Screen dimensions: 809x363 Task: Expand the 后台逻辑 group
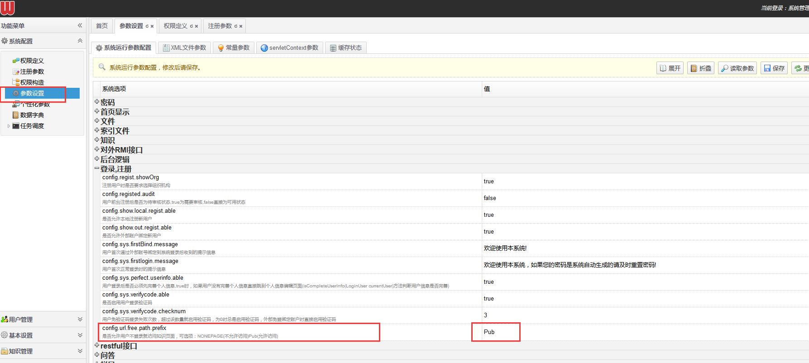pyautogui.click(x=97, y=158)
